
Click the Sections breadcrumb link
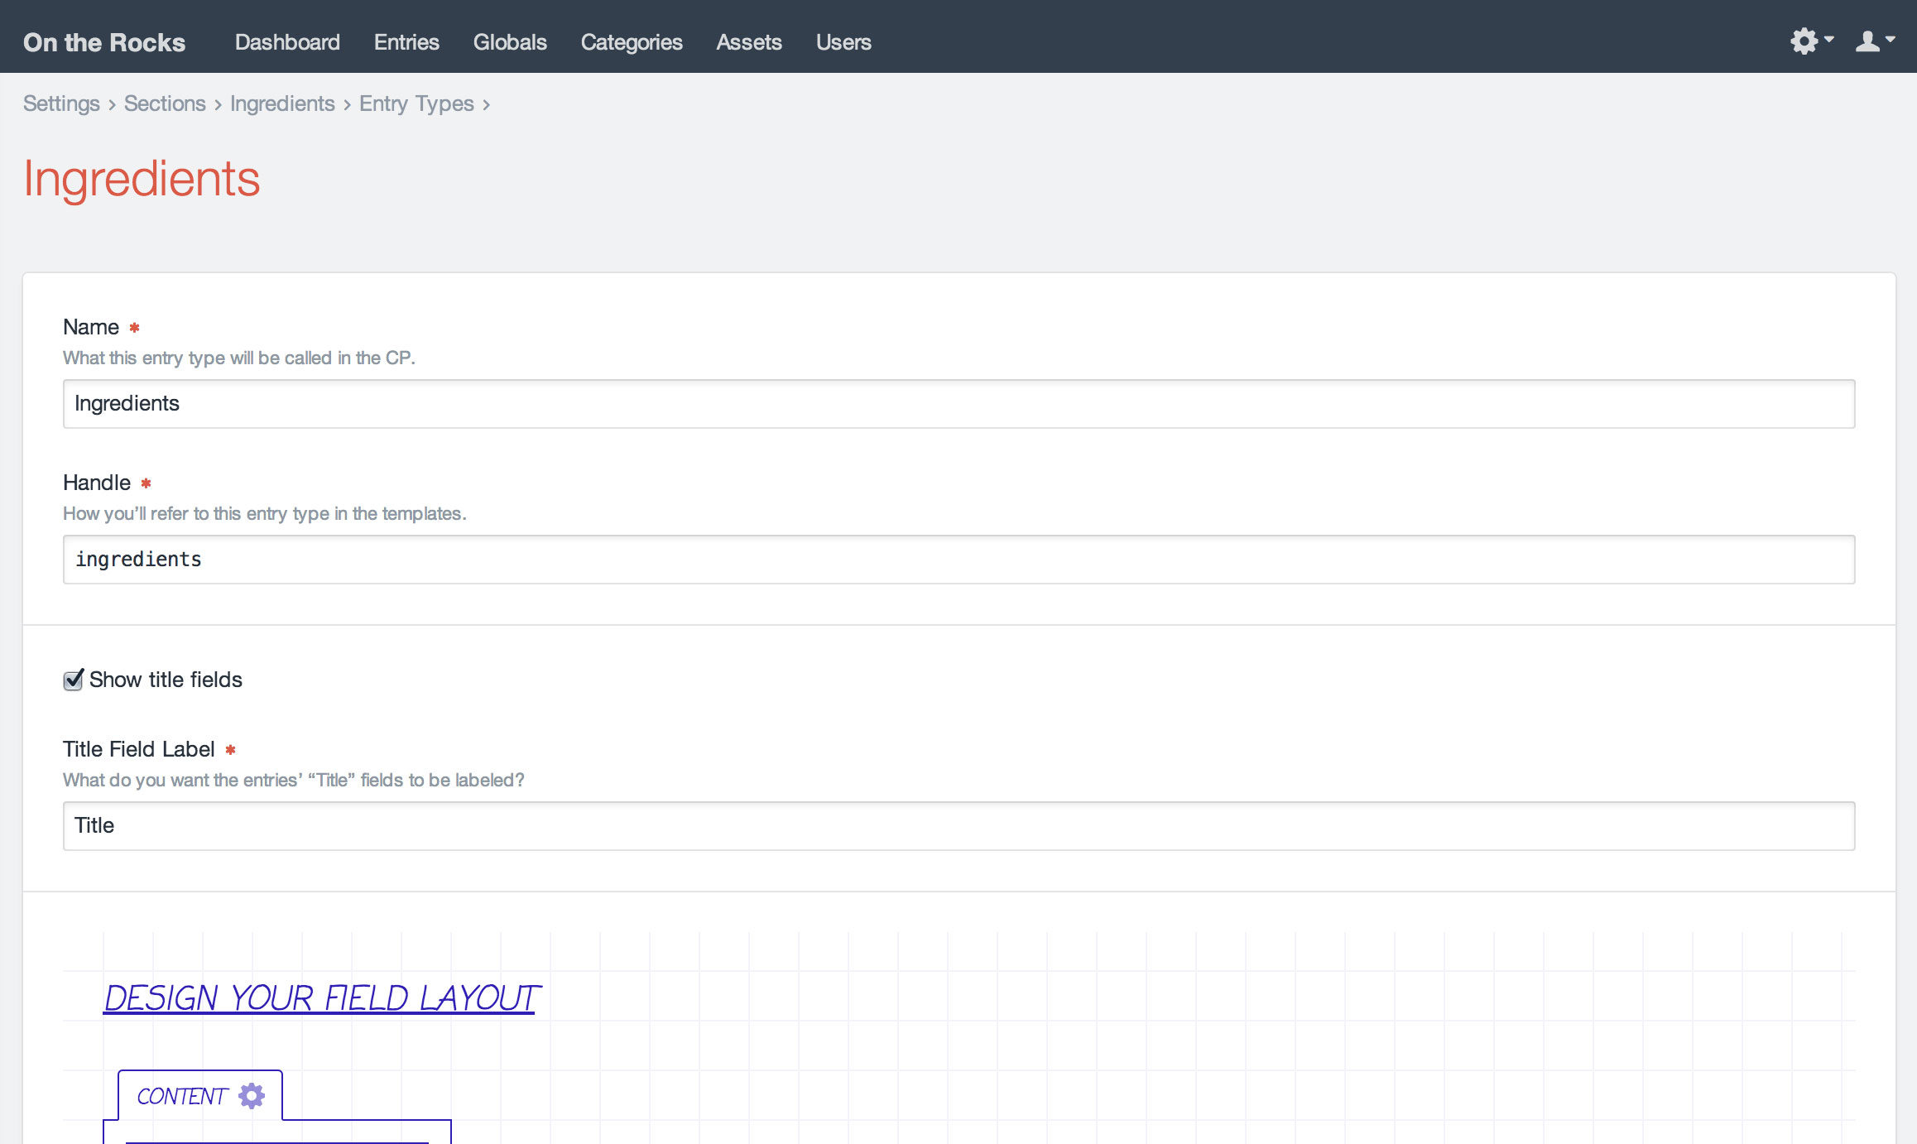165,103
